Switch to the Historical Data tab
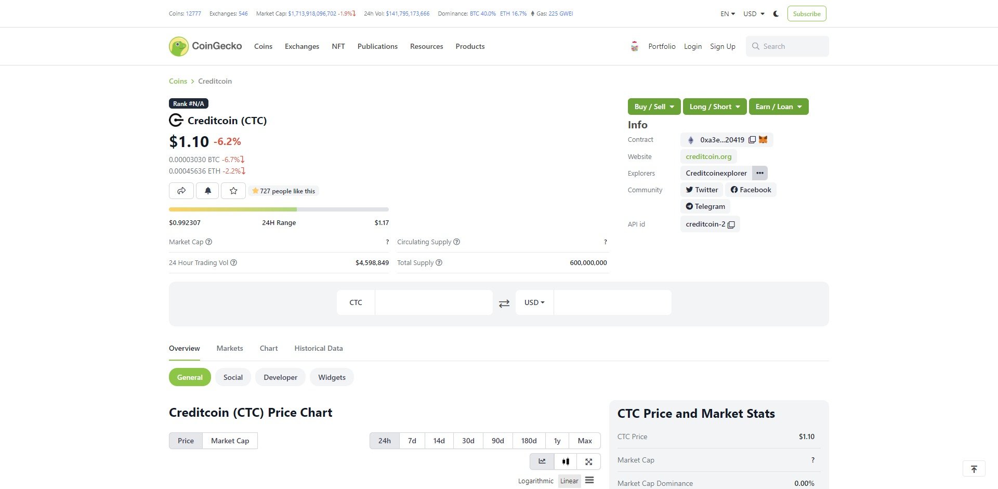This screenshot has width=998, height=489. coord(319,348)
